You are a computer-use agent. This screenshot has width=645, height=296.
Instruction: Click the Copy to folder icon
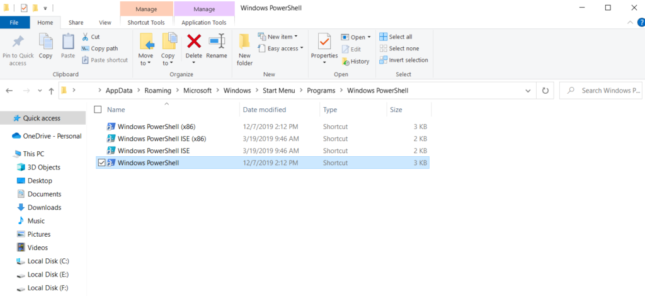(169, 42)
